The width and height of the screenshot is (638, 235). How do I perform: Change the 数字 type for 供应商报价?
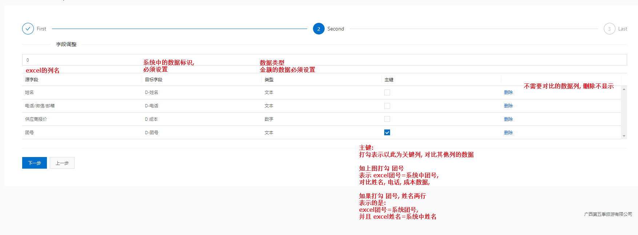269,119
